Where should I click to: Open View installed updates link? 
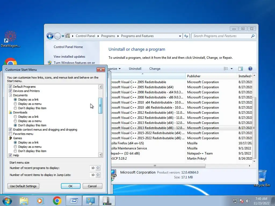coord(70,57)
